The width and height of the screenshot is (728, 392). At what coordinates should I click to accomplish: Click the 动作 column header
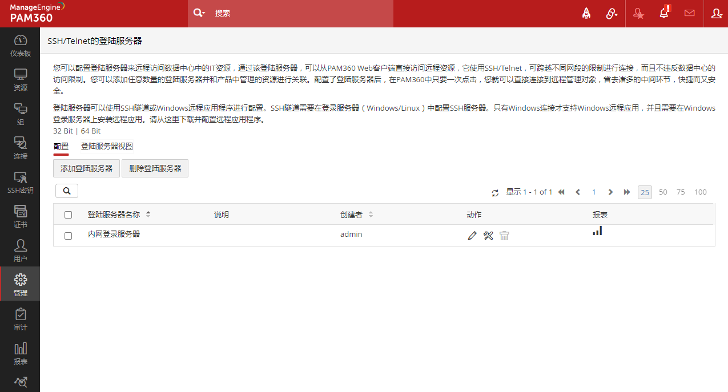474,215
